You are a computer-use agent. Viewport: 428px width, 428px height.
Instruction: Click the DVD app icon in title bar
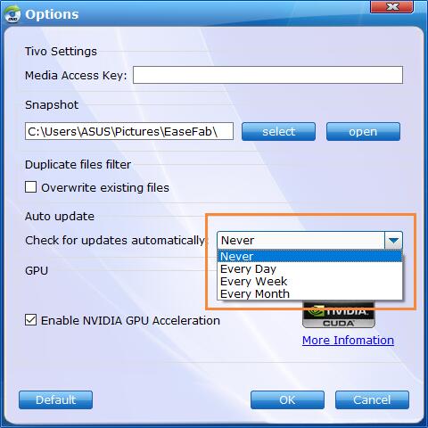click(x=12, y=14)
